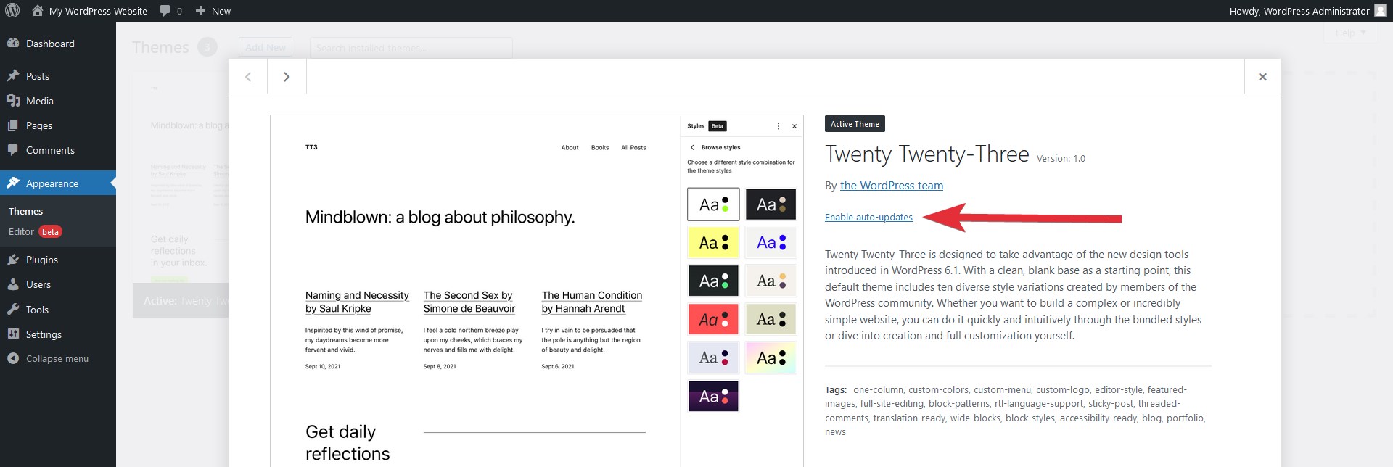
Task: Select Appearance menu item
Action: pyautogui.click(x=58, y=183)
